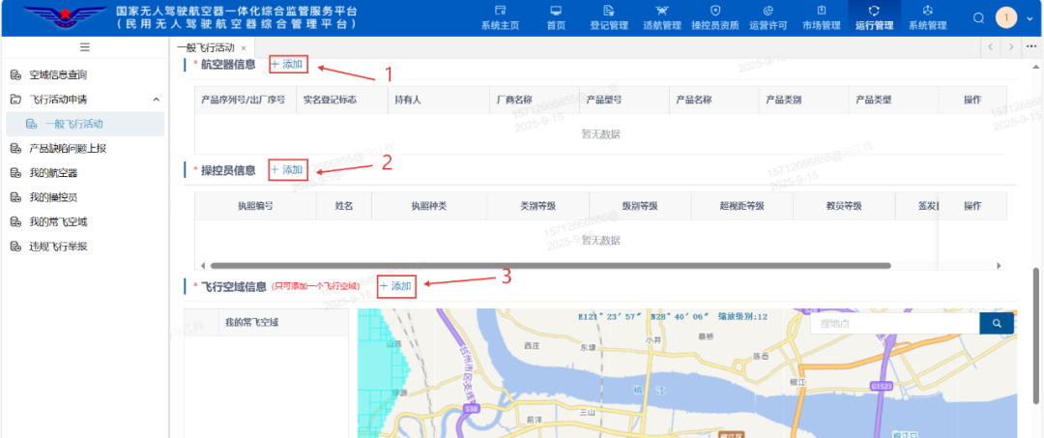Add aircraft via 航空器信息 添加 button
Screen dimensions: 1044x438
coord(288,65)
